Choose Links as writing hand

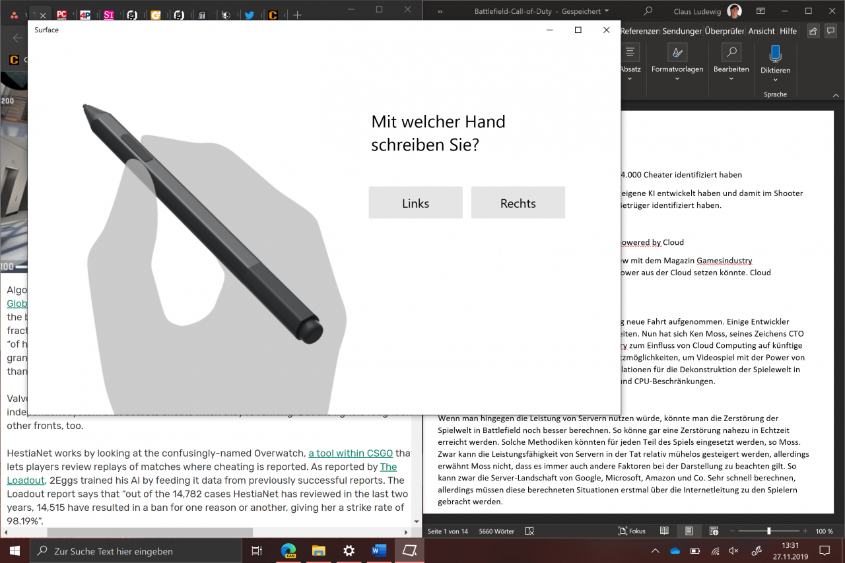point(415,203)
